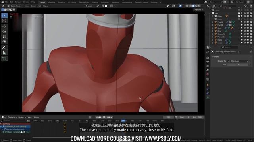
Task: Open the viewport Options dropdown
Action: [198, 10]
